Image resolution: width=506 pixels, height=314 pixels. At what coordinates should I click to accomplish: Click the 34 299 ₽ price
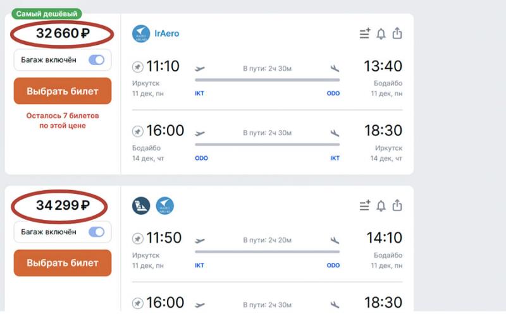(63, 205)
